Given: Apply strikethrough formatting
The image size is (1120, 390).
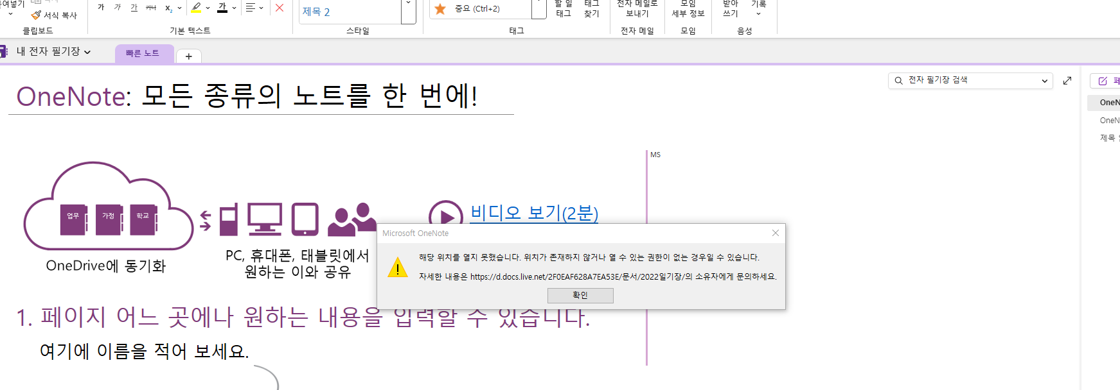Looking at the screenshot, I should click(x=151, y=8).
